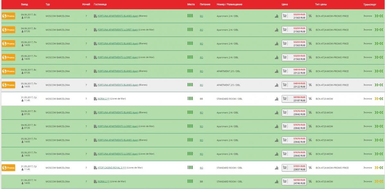Screen dimensions: 385x189
Task: Click green return arrows in 23187 RUB row
Action: pos(381,99)
